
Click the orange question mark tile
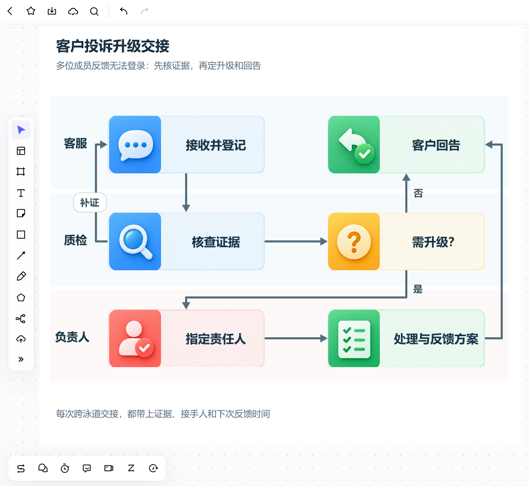click(354, 241)
